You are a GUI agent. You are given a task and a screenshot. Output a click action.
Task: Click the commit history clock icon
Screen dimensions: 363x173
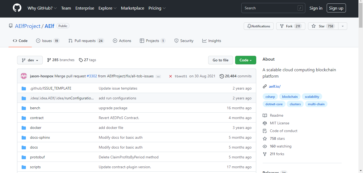click(x=222, y=76)
